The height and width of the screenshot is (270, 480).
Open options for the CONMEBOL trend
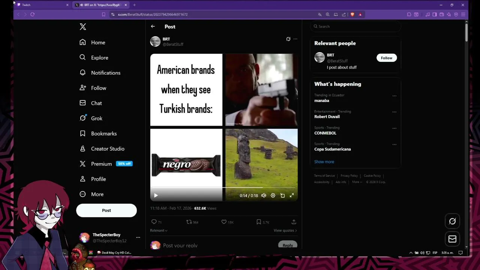point(394,128)
